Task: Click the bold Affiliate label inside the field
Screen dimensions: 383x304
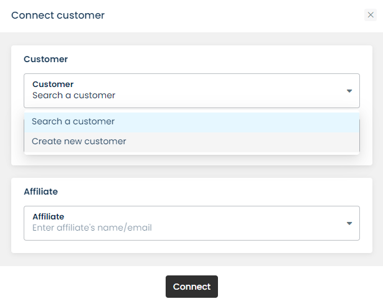Action: [48, 216]
